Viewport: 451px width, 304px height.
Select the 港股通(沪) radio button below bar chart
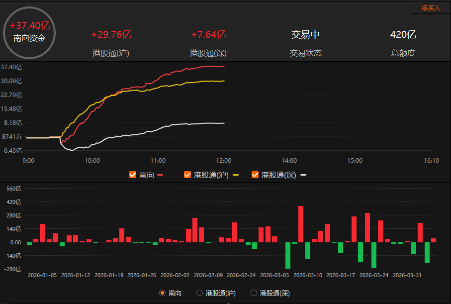(200, 293)
